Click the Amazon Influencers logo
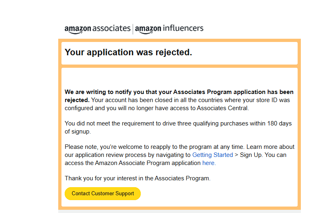Image resolution: width=332 pixels, height=213 pixels. pyautogui.click(x=169, y=29)
